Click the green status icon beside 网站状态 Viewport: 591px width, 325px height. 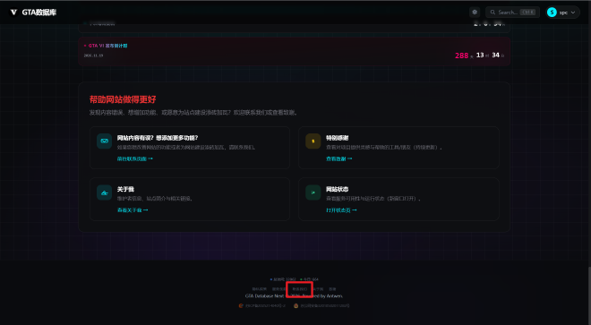pos(313,192)
